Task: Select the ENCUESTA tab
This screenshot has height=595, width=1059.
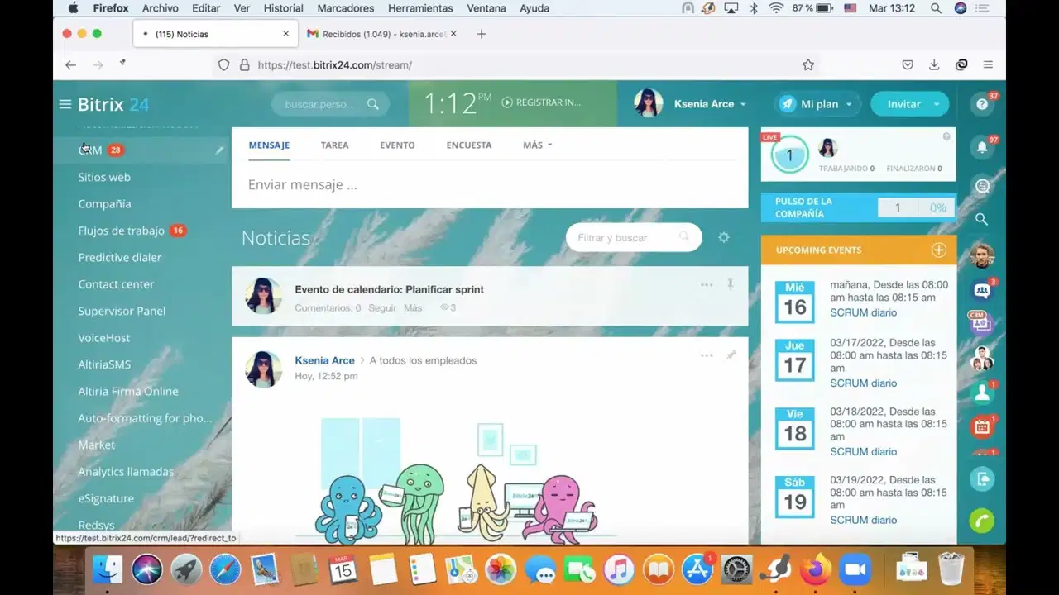Action: tap(469, 145)
